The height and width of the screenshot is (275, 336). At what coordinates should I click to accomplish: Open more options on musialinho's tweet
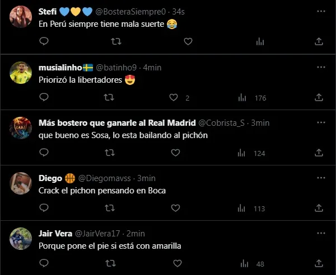click(x=319, y=67)
